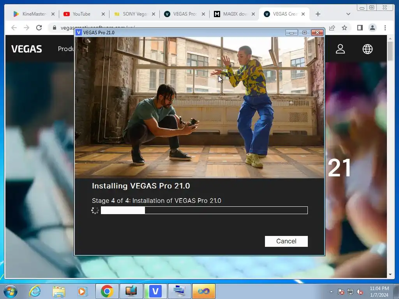Reload the current Chrome page
The width and height of the screenshot is (399, 299).
pos(39,28)
